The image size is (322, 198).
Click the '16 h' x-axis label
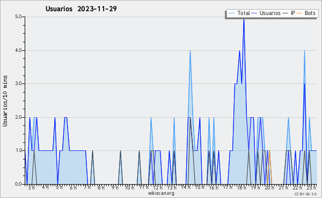pos(214,187)
